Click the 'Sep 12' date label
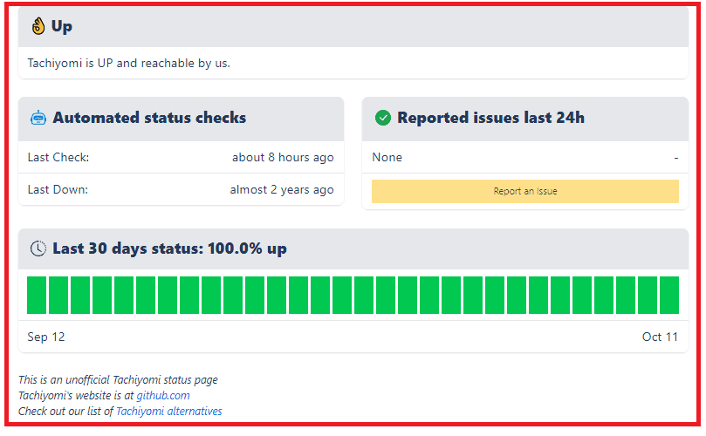706x436 pixels. [46, 337]
